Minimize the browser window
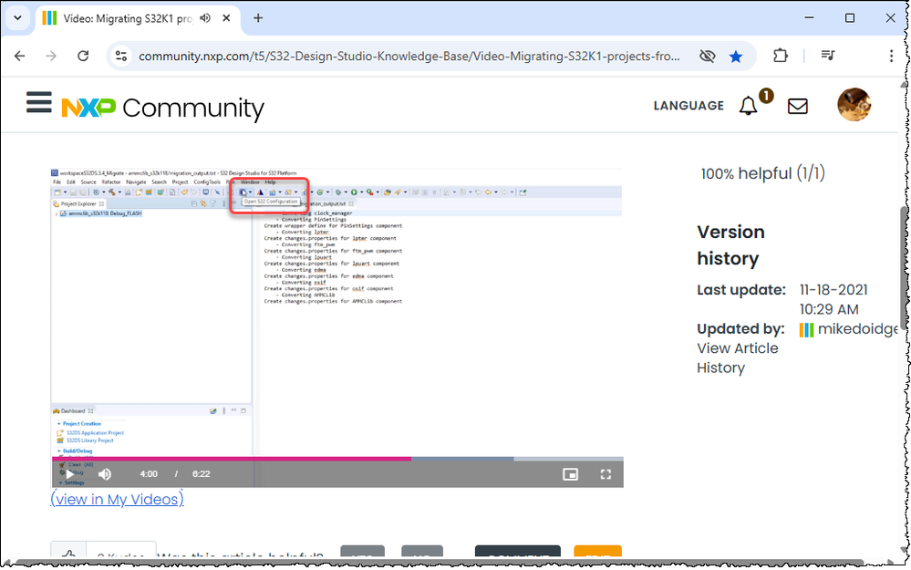911x570 pixels. click(x=809, y=18)
